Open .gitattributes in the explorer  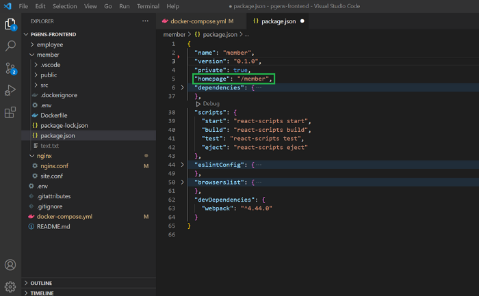[54, 196]
